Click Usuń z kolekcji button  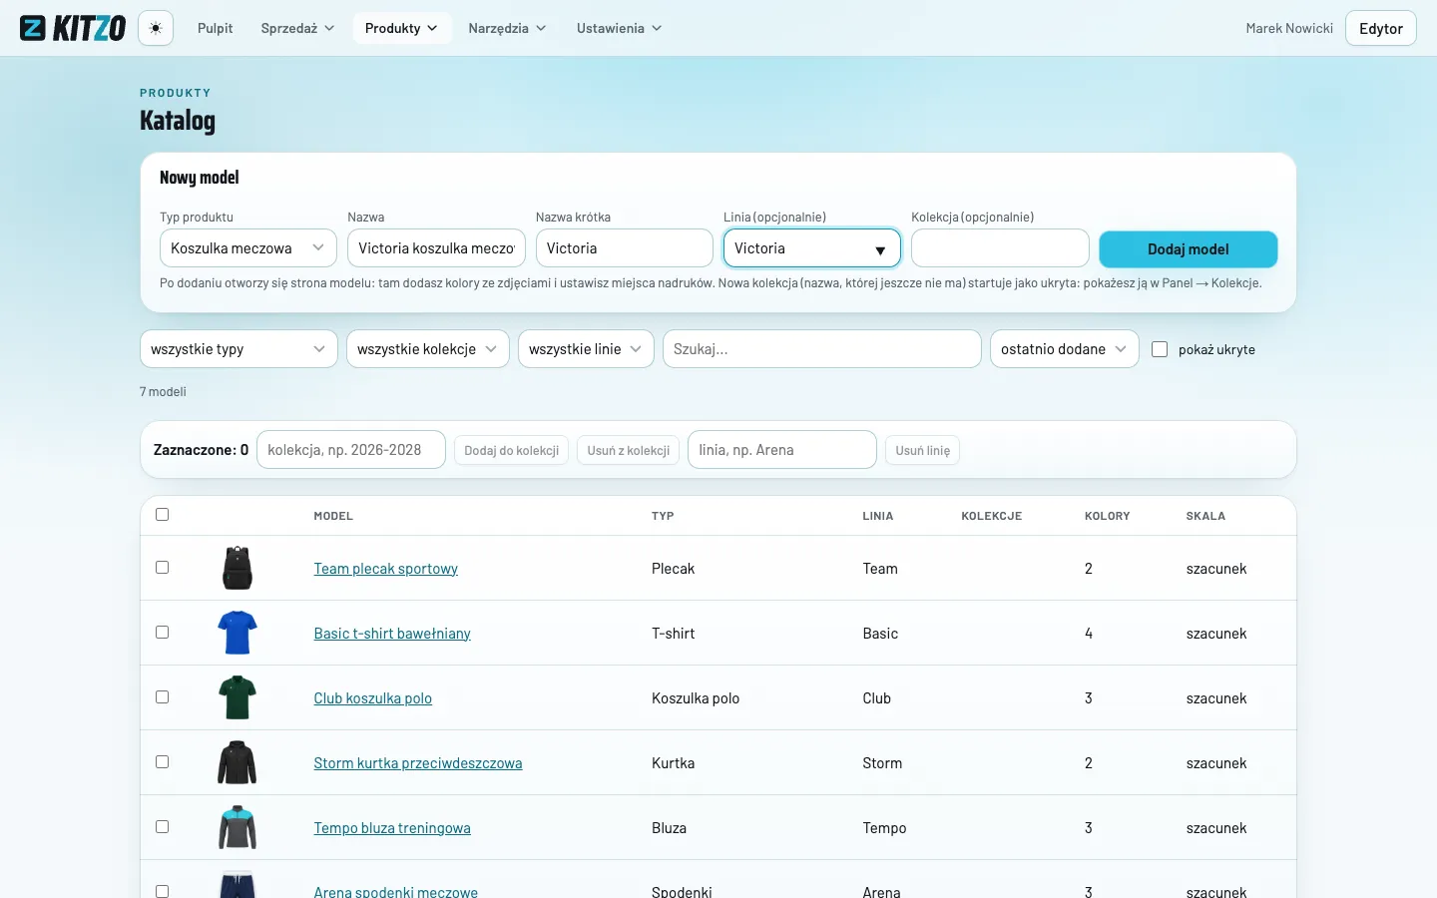tap(629, 450)
